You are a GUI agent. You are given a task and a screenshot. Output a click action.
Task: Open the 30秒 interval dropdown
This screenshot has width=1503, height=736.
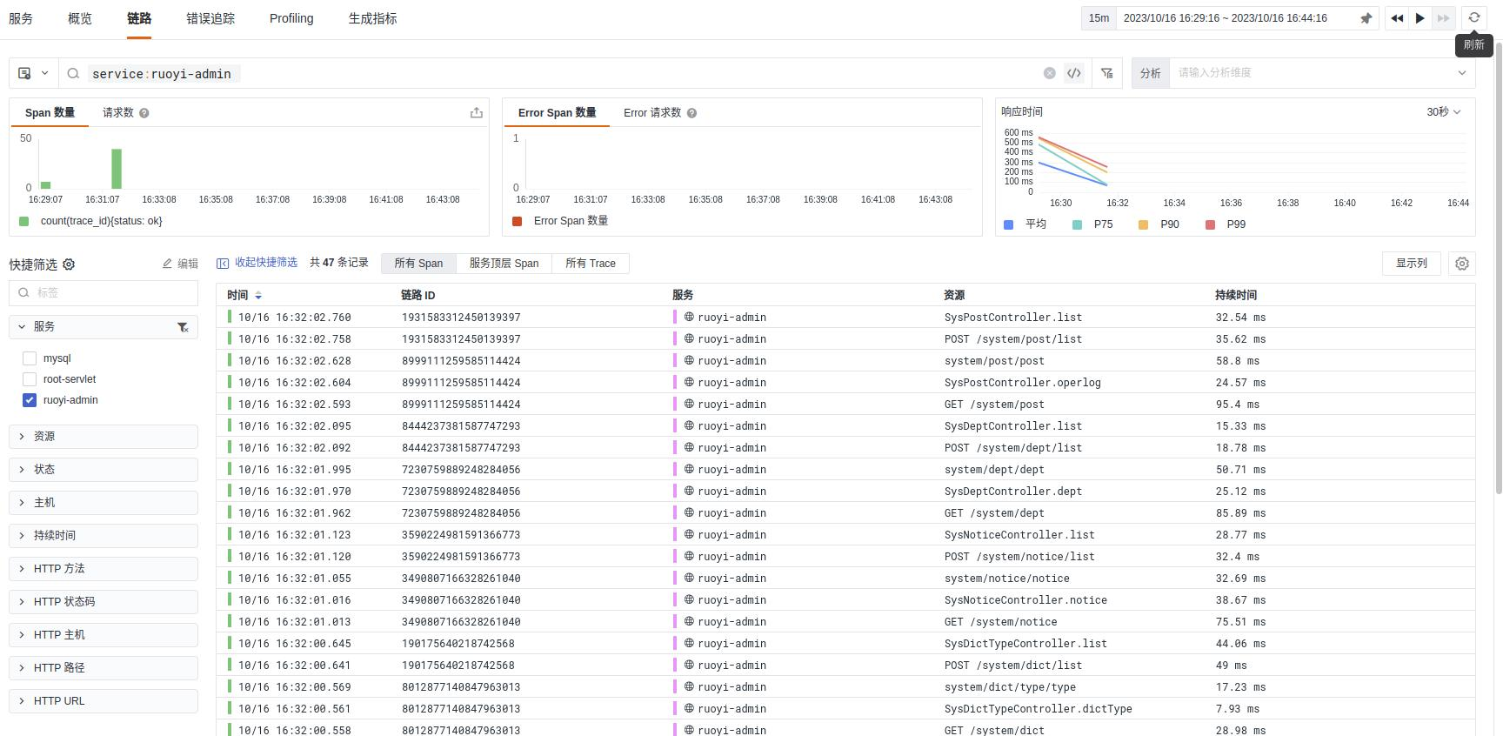1444,112
